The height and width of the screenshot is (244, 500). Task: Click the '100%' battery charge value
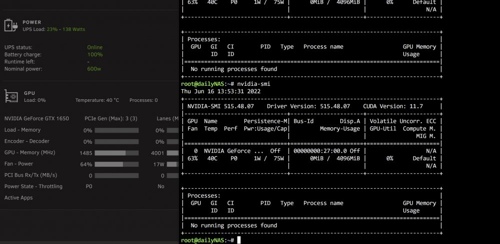coord(95,54)
